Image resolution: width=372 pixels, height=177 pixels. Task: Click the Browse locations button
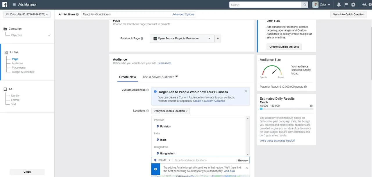(243, 160)
